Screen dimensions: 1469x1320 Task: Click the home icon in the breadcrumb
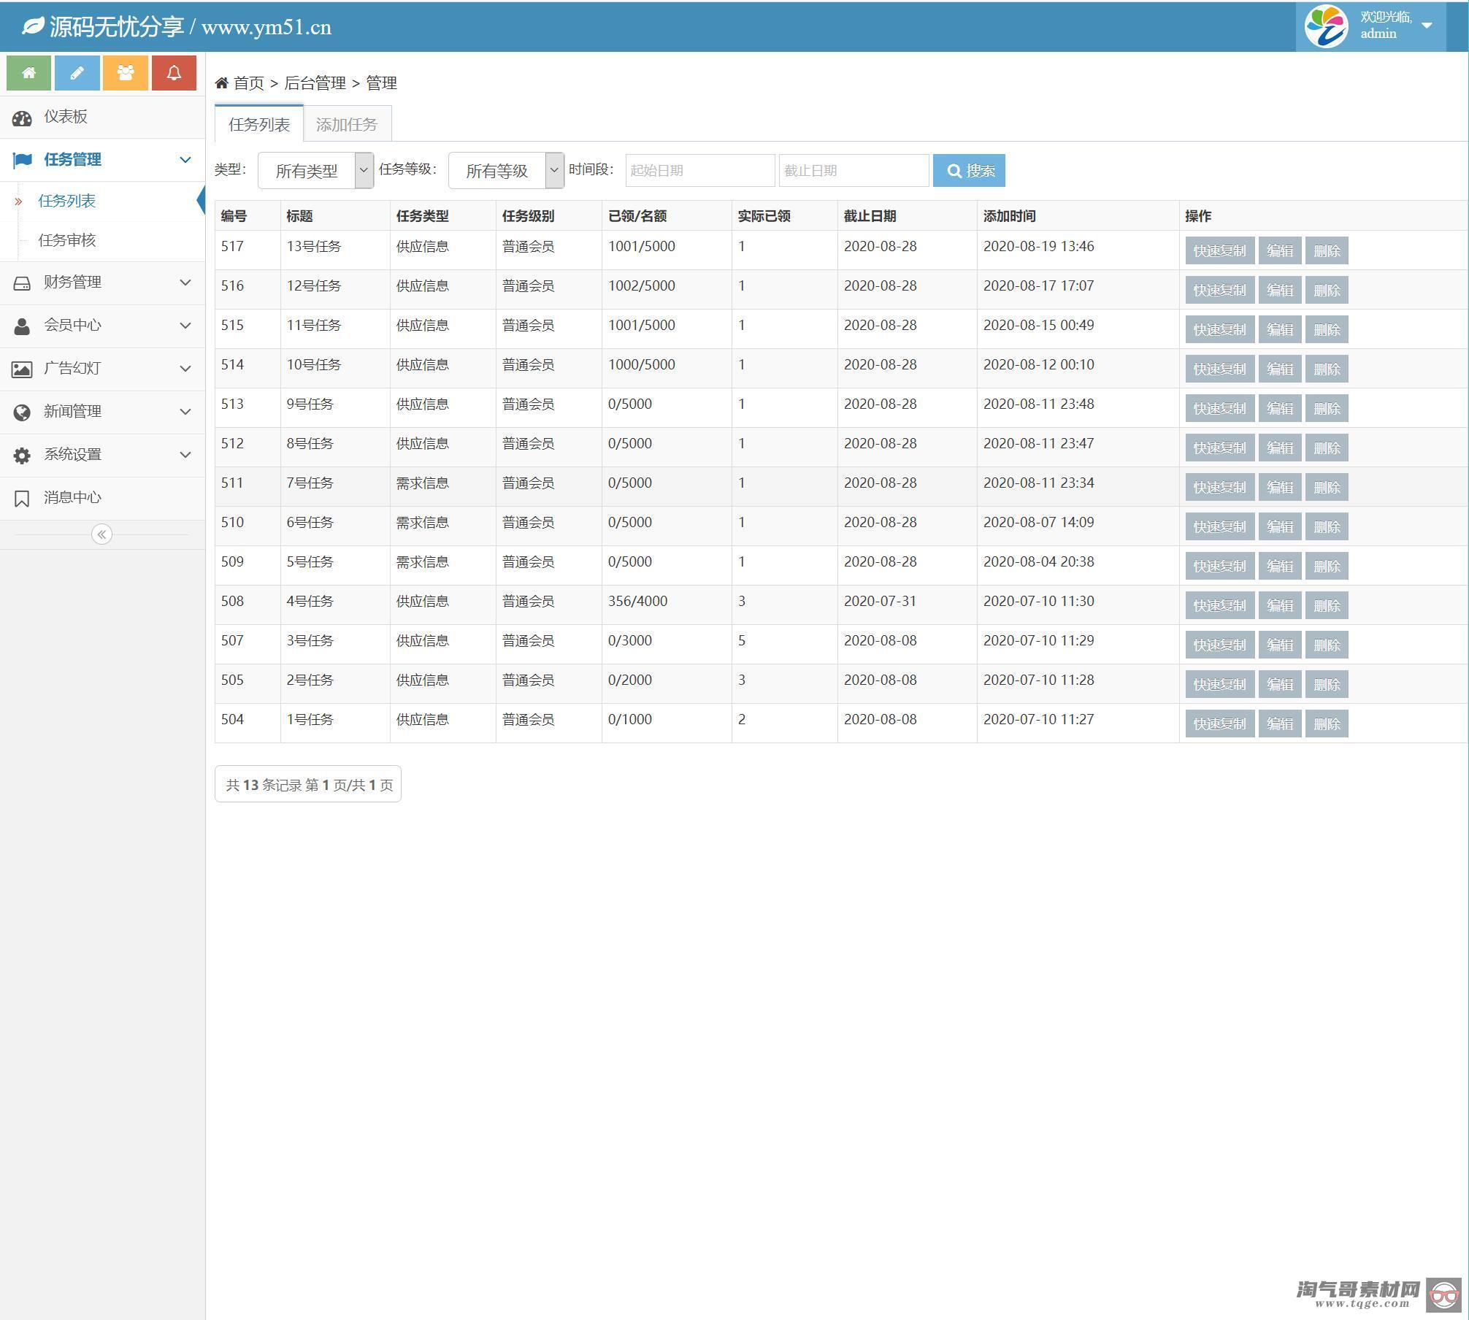(x=222, y=82)
